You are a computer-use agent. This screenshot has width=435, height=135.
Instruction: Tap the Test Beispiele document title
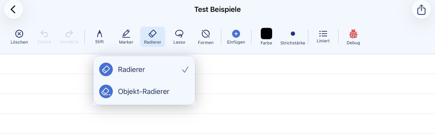coord(217,9)
